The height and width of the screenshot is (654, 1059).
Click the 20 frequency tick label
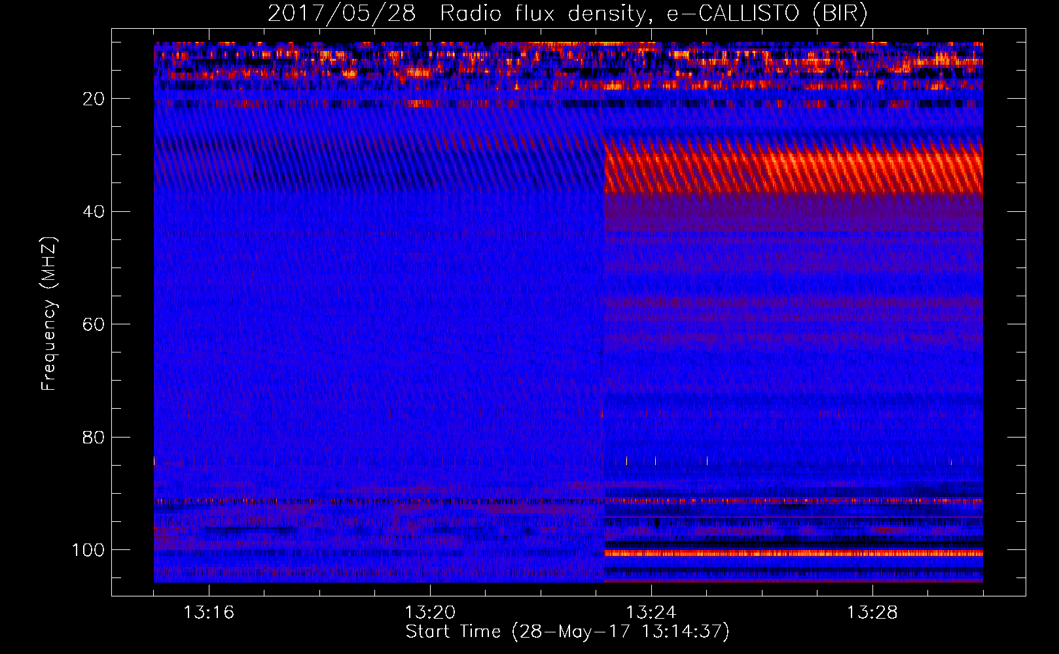94,99
